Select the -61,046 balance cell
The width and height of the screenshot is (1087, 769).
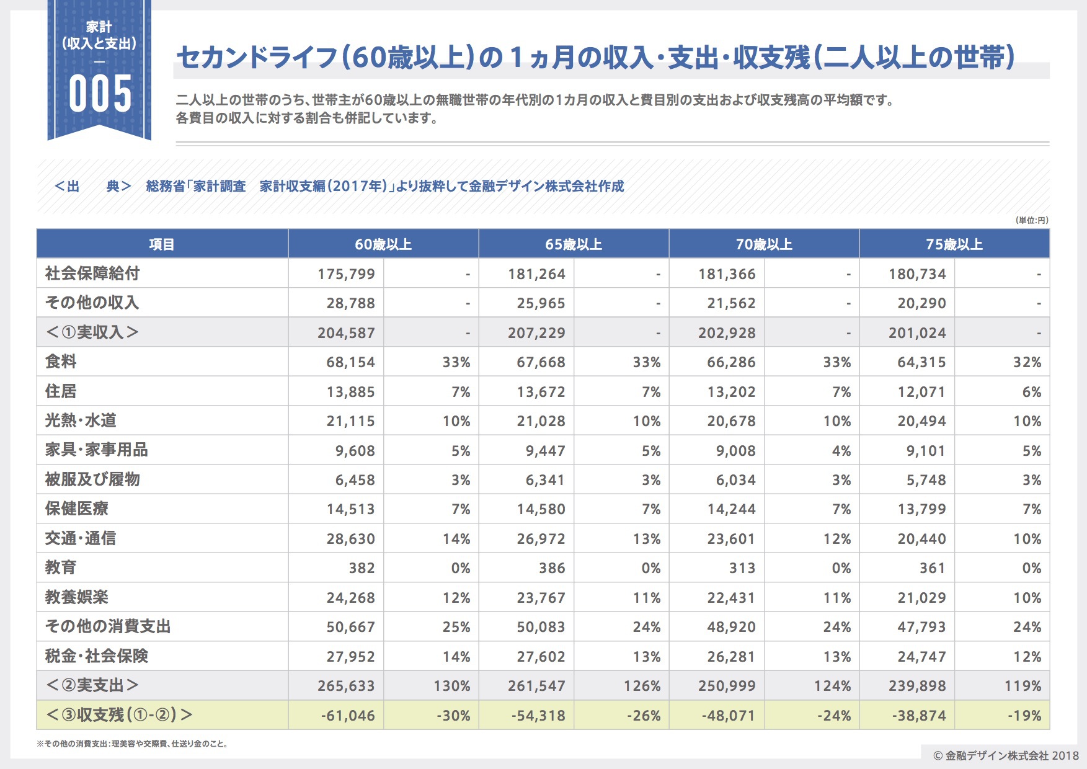[347, 716]
